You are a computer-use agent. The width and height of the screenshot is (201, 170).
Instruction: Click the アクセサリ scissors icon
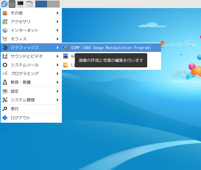coord(5,22)
